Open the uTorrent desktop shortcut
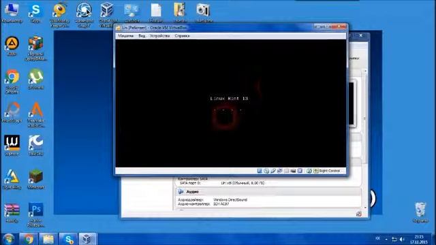This screenshot has width=436, height=245. [35, 79]
